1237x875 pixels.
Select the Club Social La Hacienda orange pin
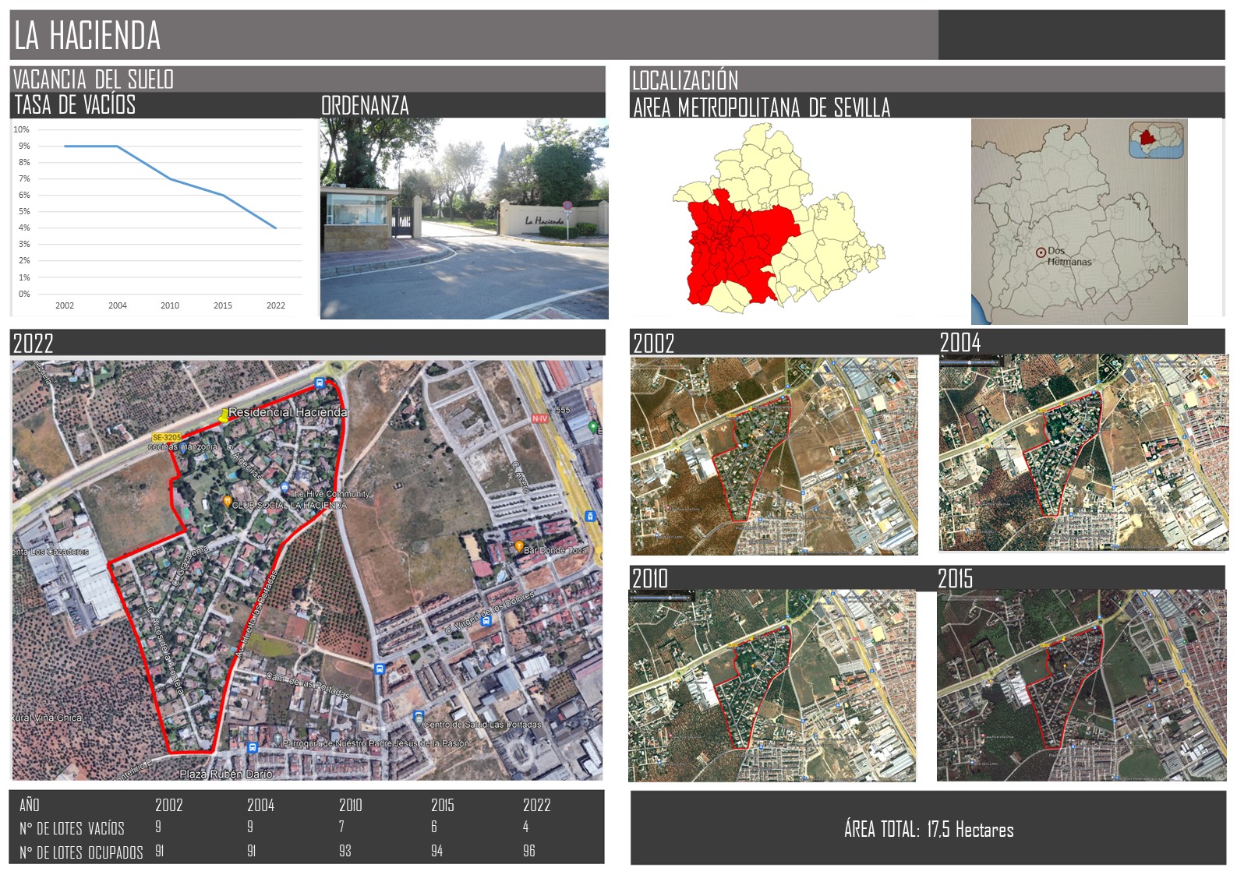tap(227, 502)
